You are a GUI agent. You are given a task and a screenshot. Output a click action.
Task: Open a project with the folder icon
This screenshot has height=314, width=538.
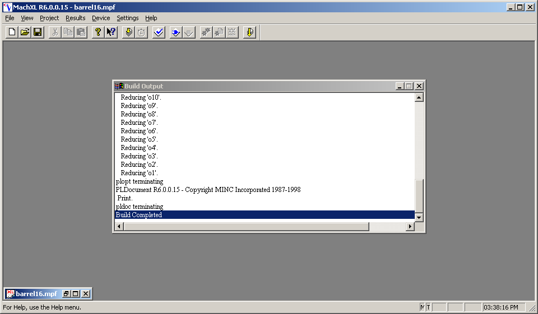25,32
